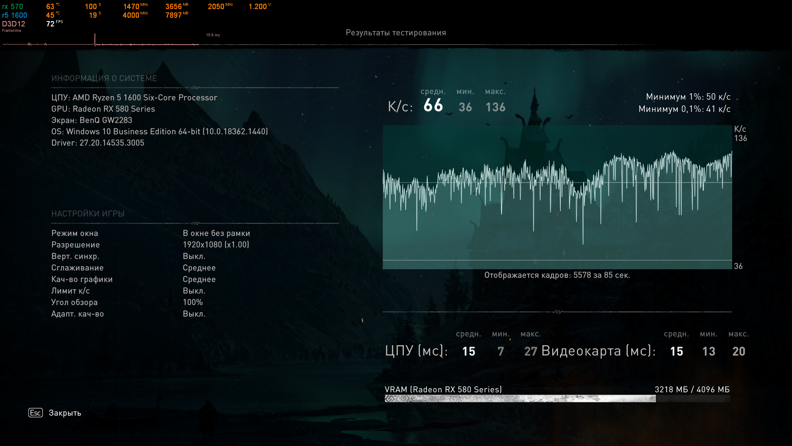Click the D3D12 overlay label
792x446 pixels.
pyautogui.click(x=14, y=24)
